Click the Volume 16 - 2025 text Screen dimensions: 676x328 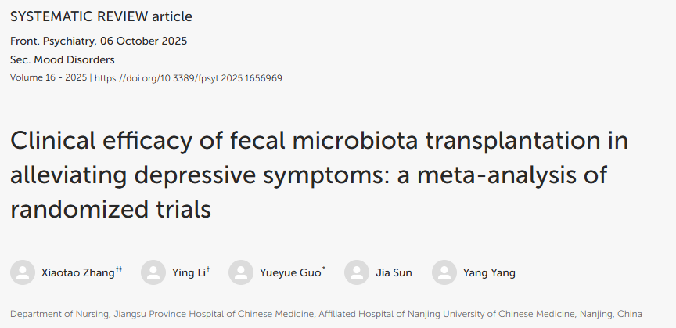pos(49,78)
